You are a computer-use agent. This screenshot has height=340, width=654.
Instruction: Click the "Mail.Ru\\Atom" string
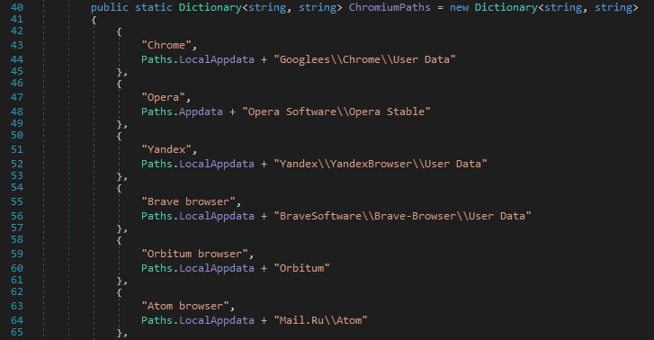[320, 320]
